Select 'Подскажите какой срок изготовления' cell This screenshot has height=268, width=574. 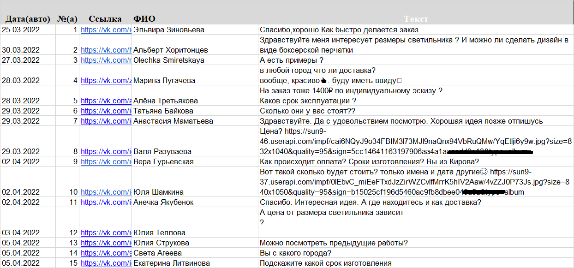416,263
